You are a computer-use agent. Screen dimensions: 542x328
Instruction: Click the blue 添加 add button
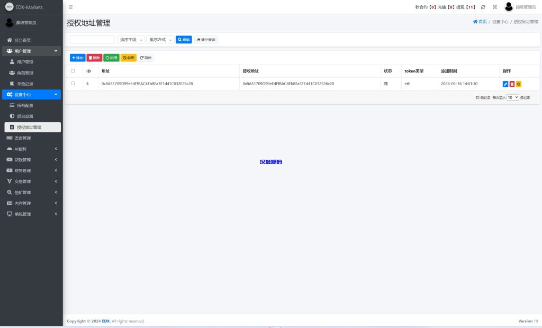[77, 58]
